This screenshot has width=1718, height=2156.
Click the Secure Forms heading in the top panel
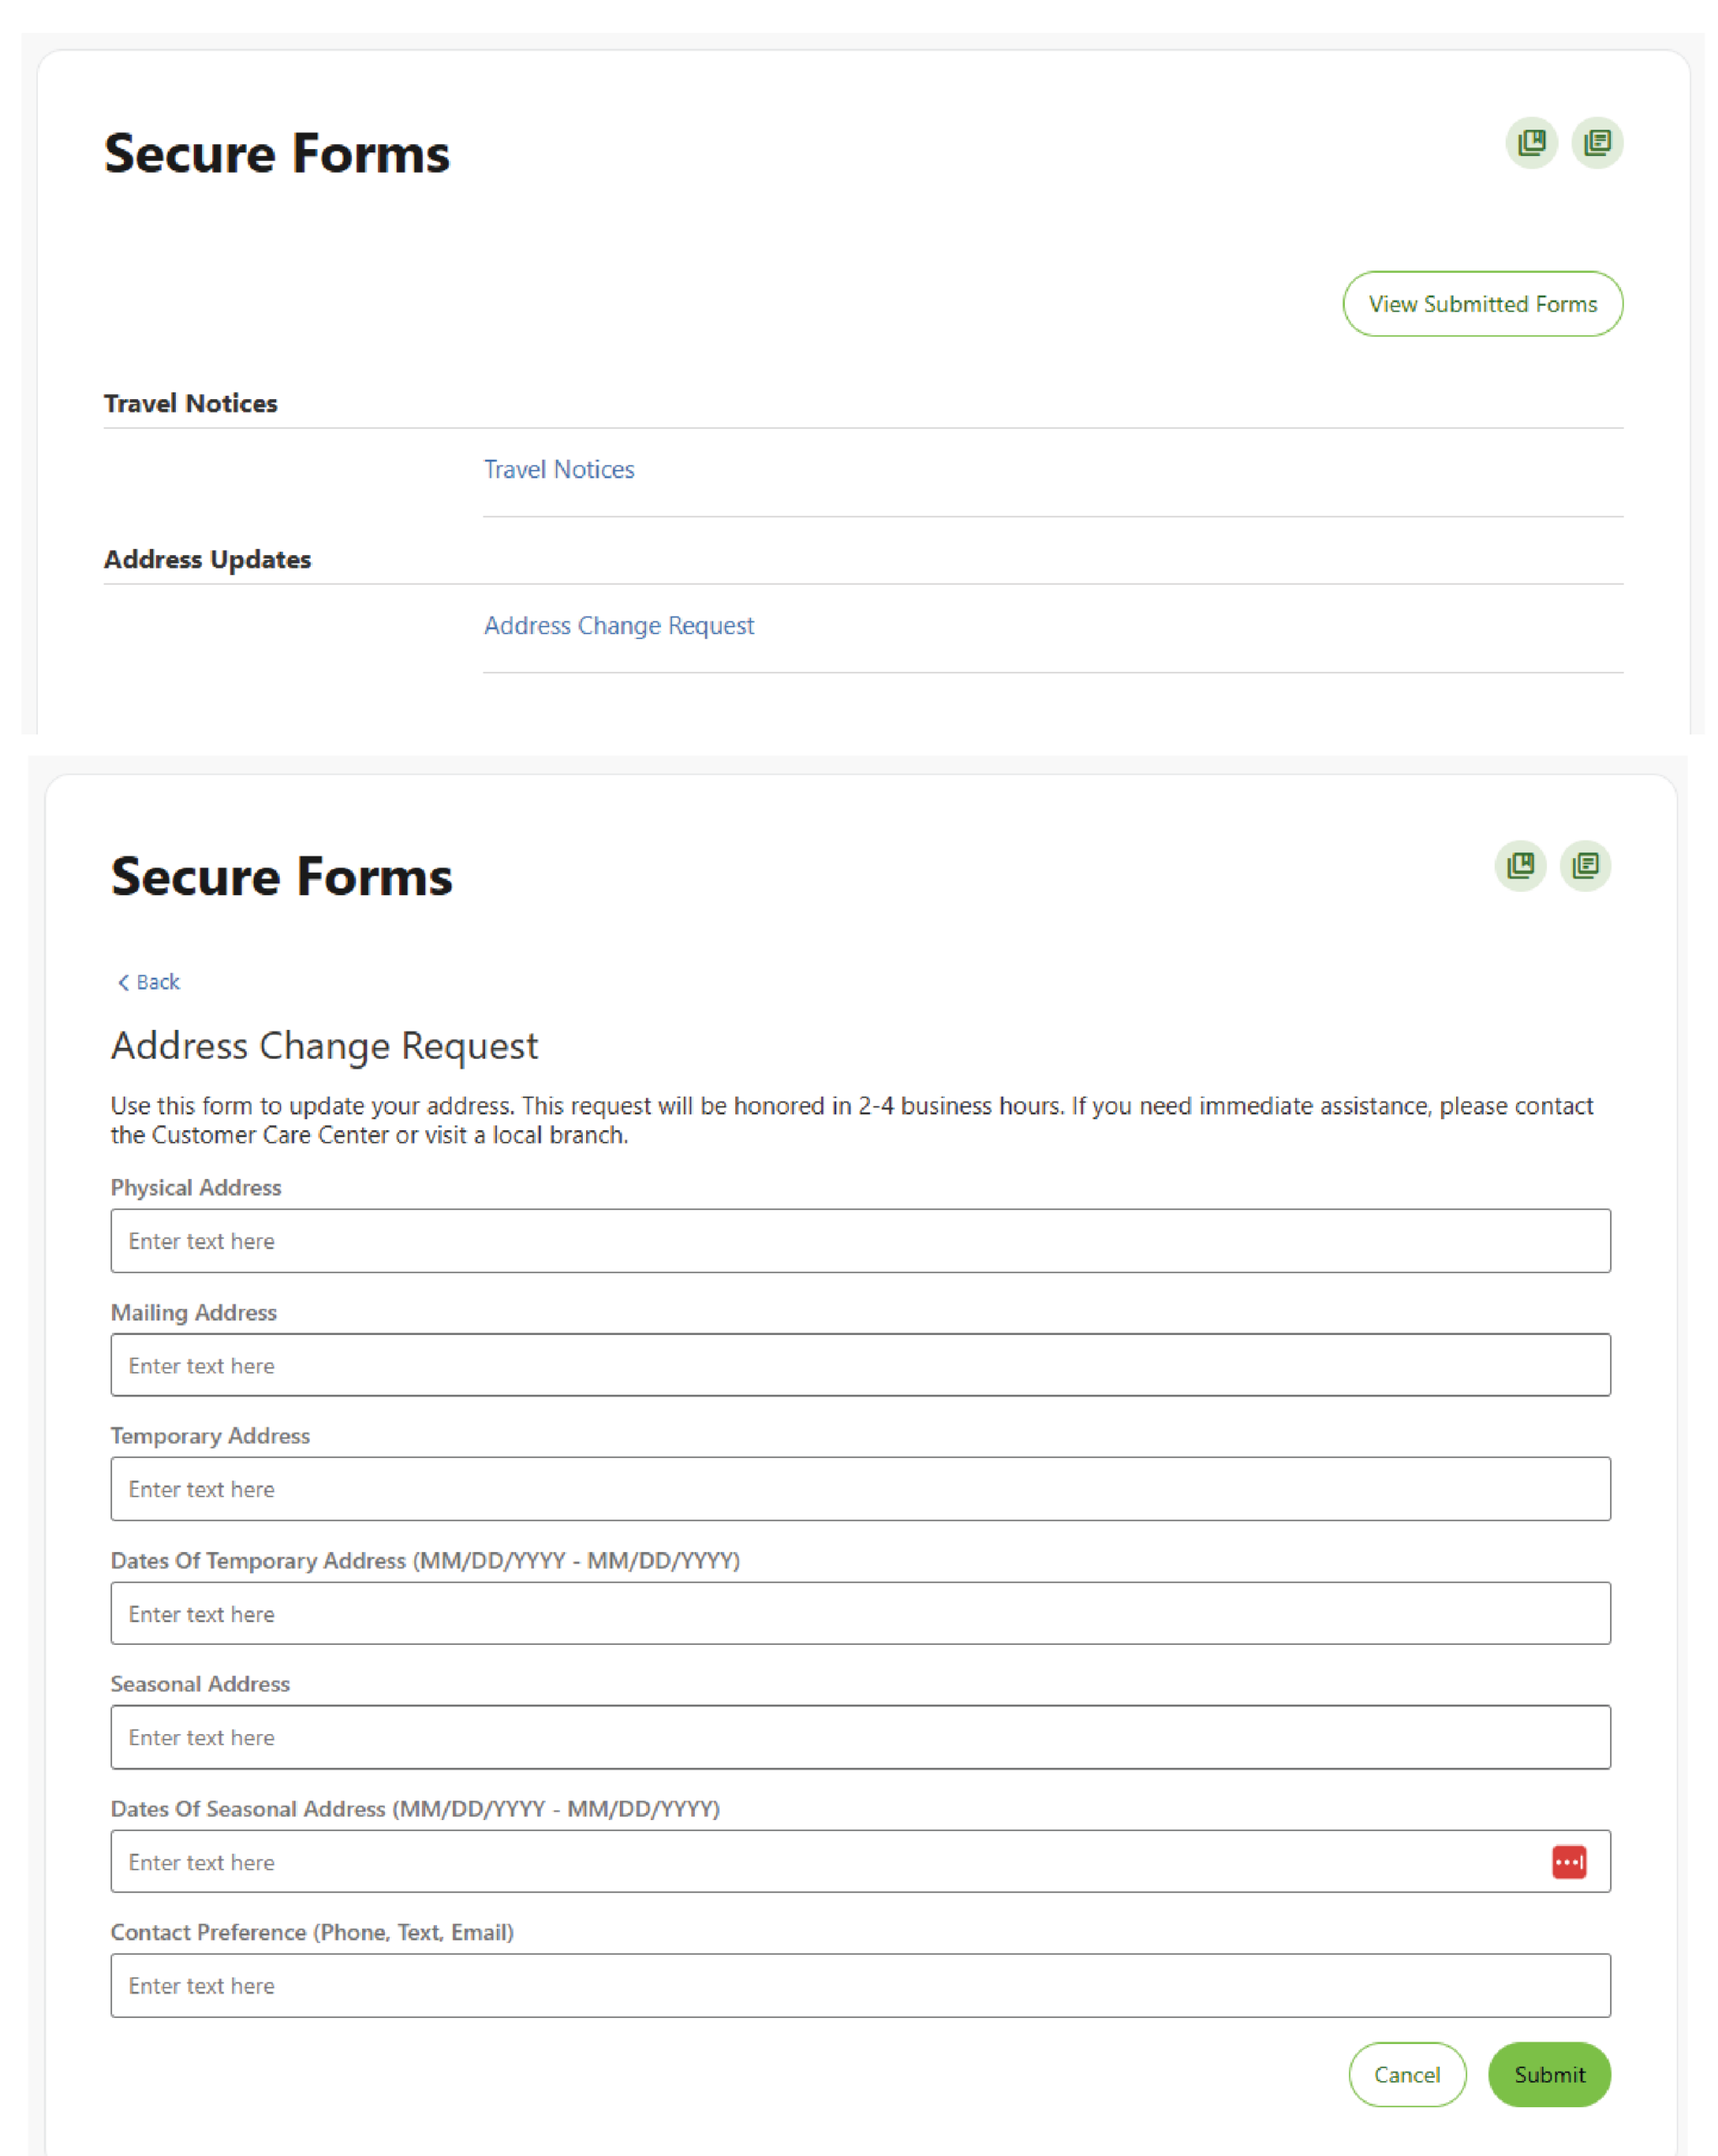pyautogui.click(x=277, y=153)
